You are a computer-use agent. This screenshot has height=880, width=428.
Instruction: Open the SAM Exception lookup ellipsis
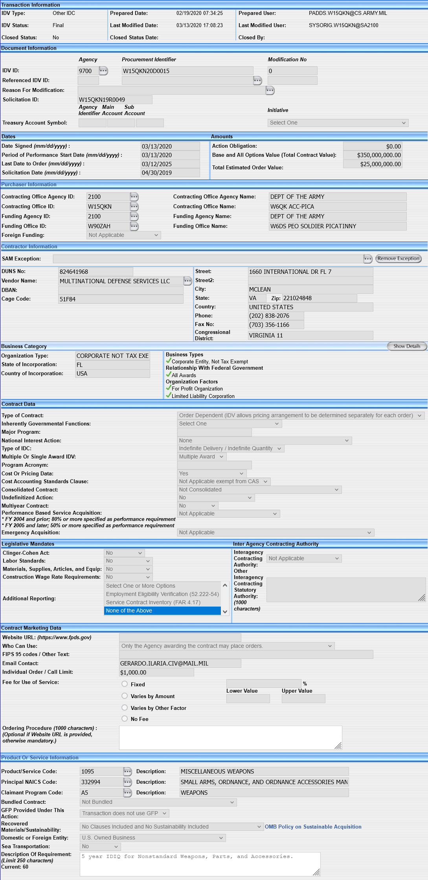368,258
